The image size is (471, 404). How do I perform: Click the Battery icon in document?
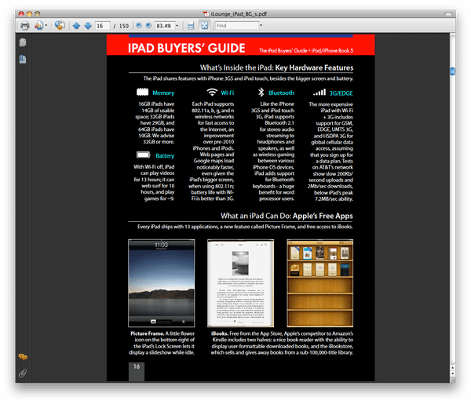(x=144, y=155)
